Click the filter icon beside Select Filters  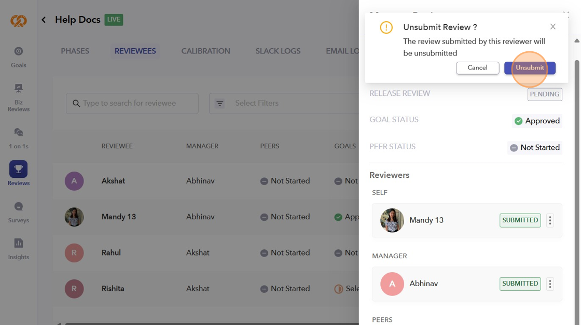tap(220, 103)
